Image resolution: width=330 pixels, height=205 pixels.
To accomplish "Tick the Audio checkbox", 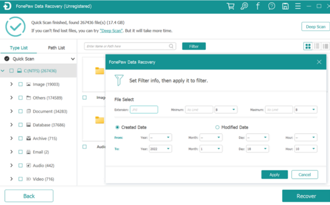I will (21, 165).
